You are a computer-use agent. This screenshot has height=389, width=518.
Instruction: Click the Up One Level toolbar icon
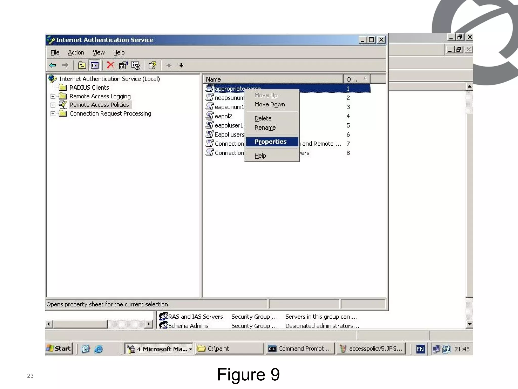82,66
